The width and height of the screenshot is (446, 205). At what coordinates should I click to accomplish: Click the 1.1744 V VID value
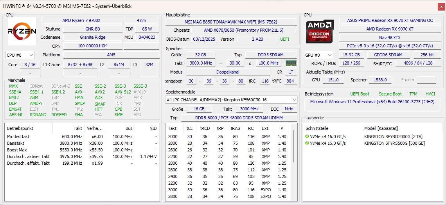click(x=149, y=156)
